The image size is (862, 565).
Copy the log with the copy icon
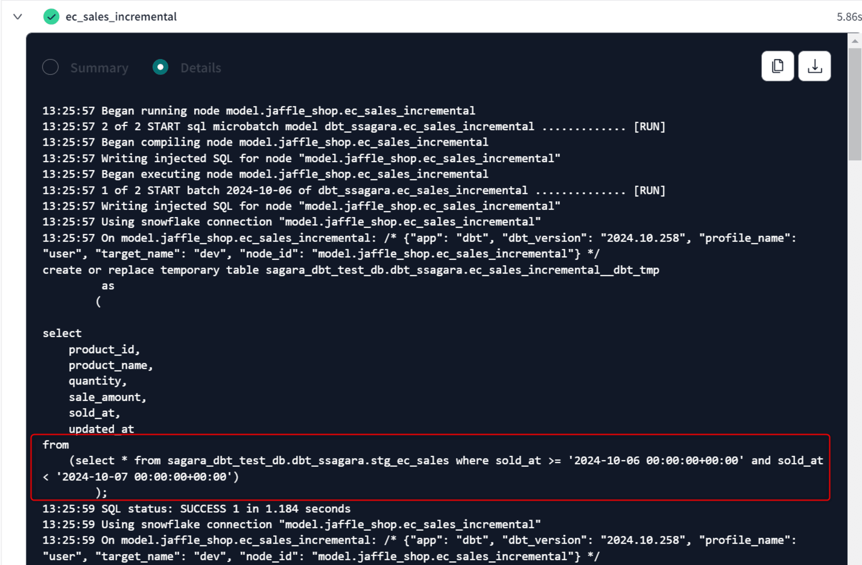(778, 66)
